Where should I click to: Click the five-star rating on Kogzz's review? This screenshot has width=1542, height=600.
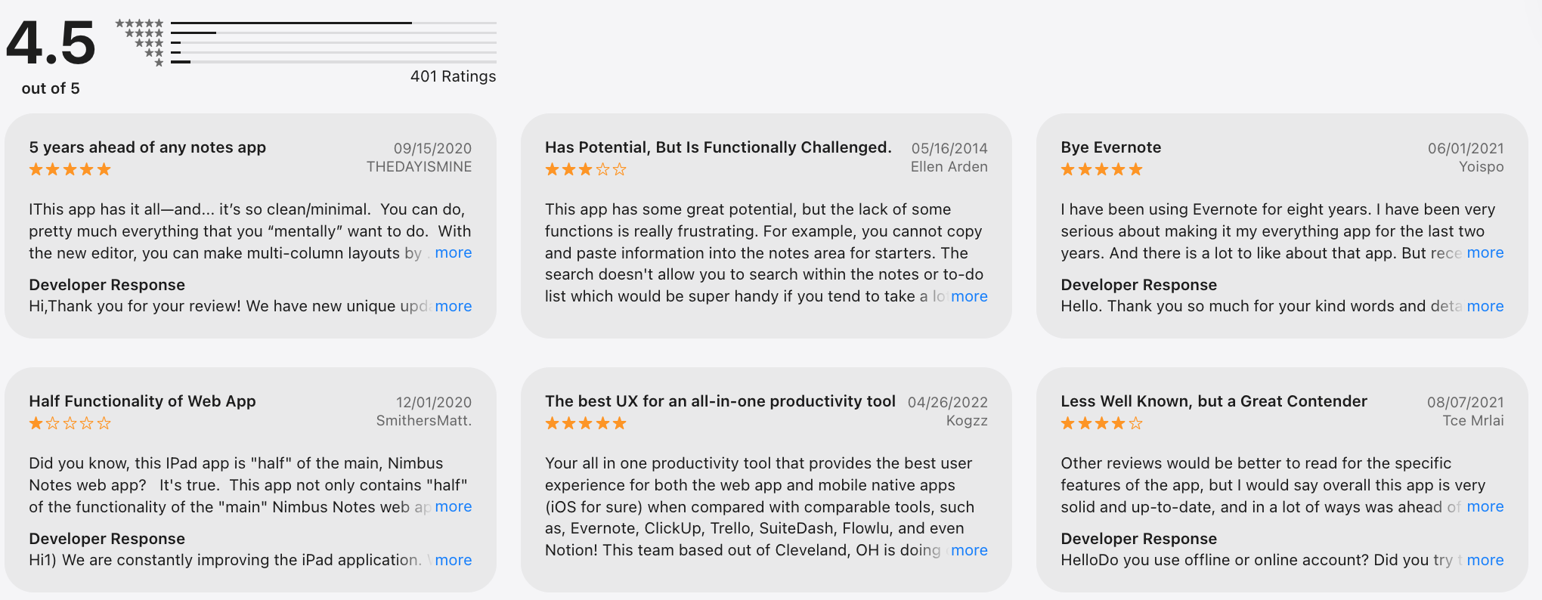click(x=586, y=423)
